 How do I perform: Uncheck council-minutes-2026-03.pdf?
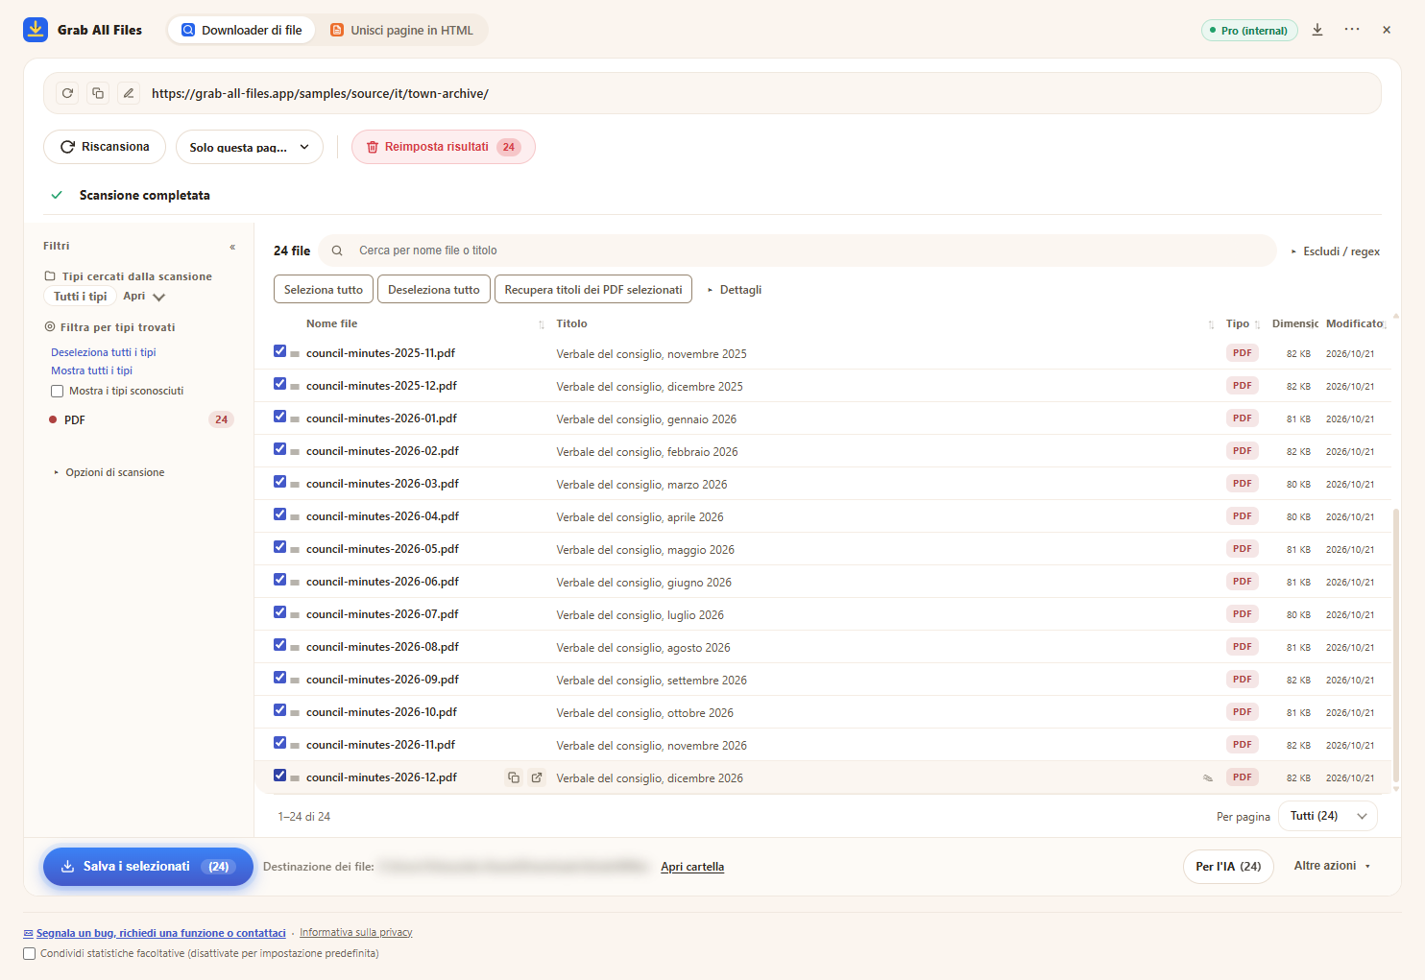(280, 482)
